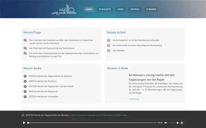Play audio [006] Rechte der Ehepartner
206x128 pixels.
tap(25, 91)
